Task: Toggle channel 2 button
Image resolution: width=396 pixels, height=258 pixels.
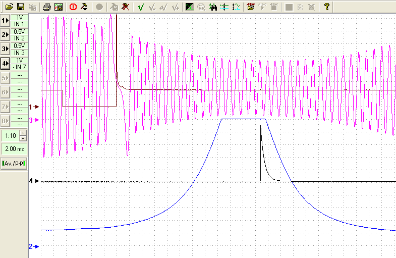Action: (x=5, y=35)
